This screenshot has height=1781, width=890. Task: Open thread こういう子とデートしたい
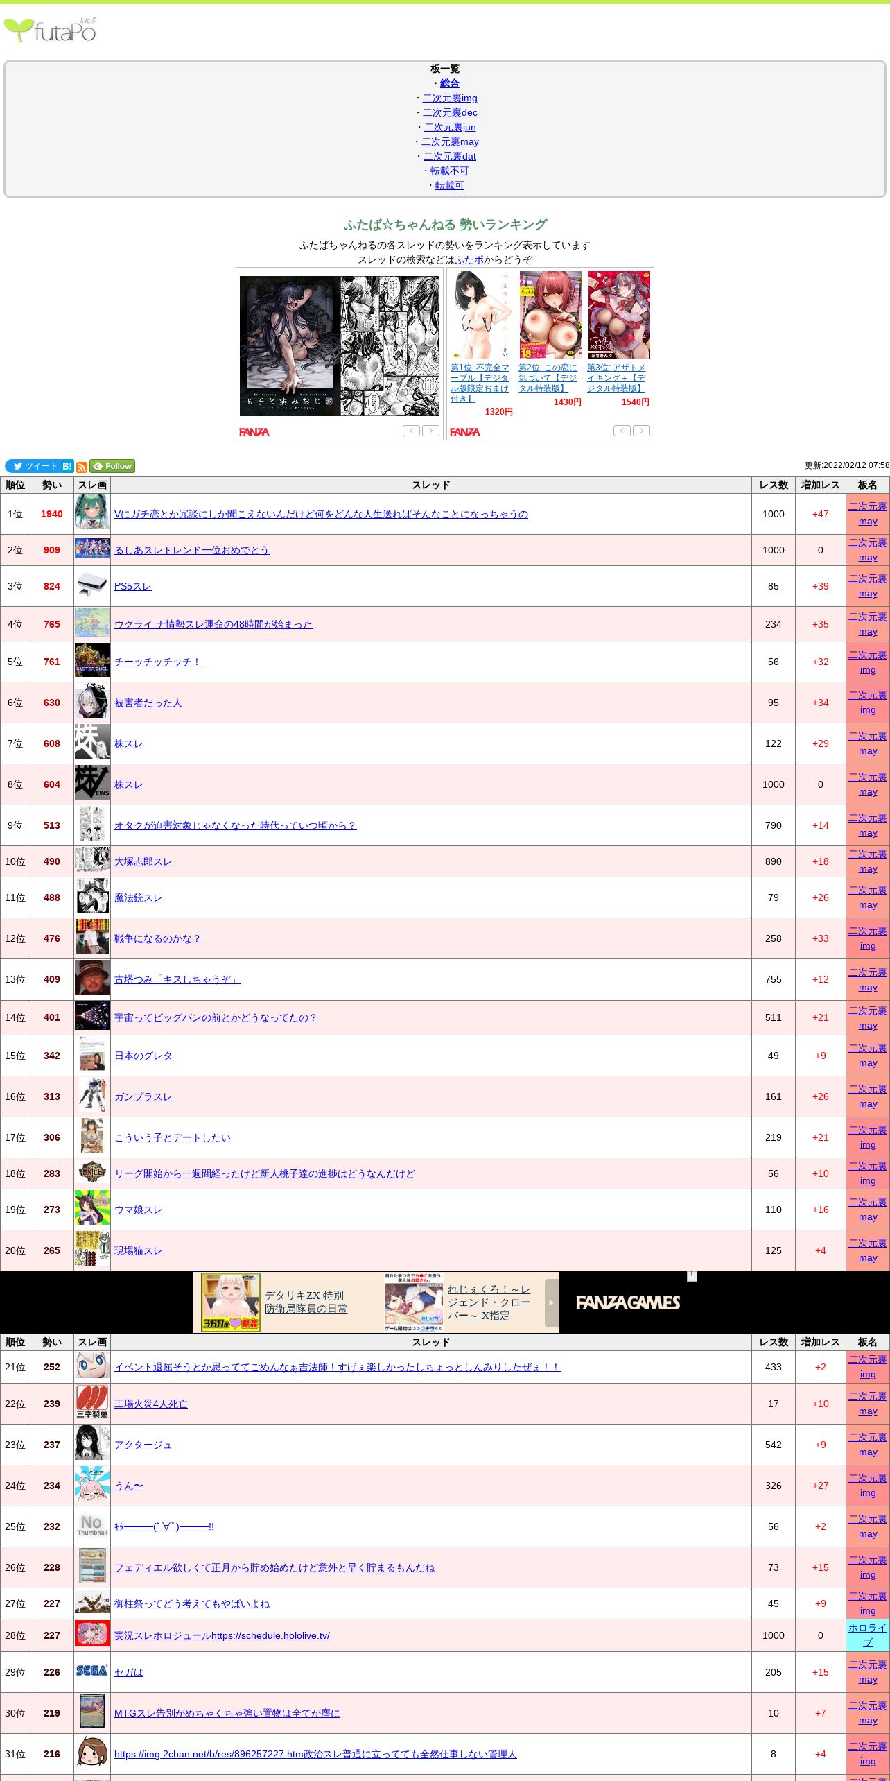pos(172,1137)
